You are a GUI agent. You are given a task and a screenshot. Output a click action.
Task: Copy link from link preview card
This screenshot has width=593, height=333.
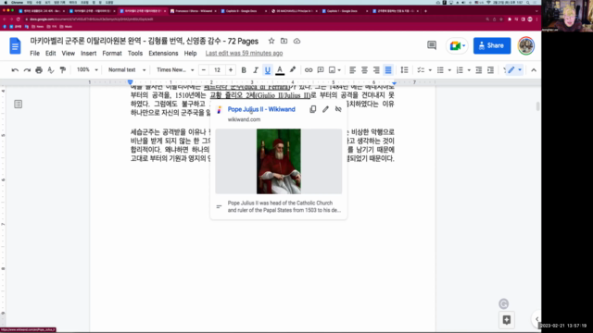313,109
